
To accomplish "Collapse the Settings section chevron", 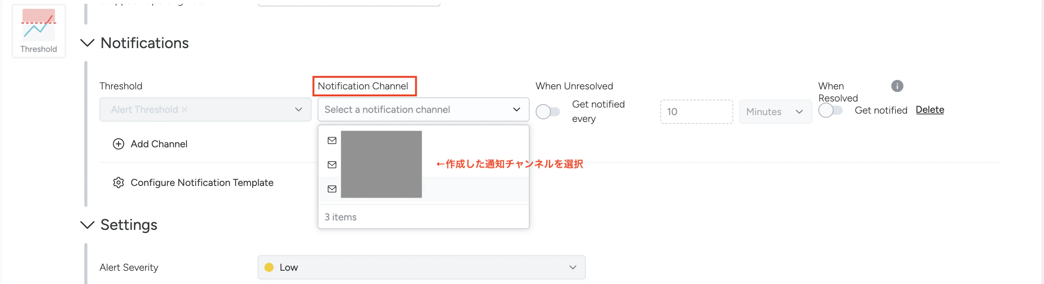I will click(87, 225).
